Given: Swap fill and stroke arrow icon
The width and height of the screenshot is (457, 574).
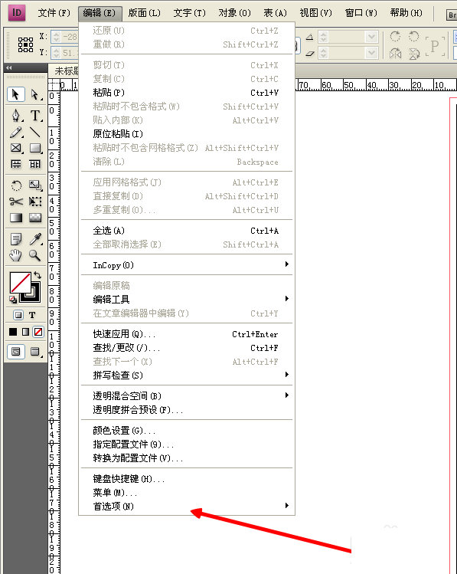Looking at the screenshot, I should tap(38, 275).
